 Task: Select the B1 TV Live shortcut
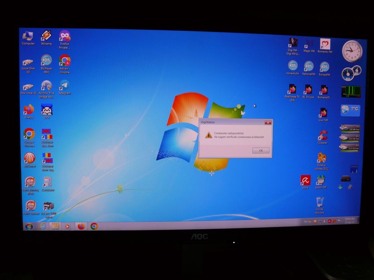click(x=308, y=92)
